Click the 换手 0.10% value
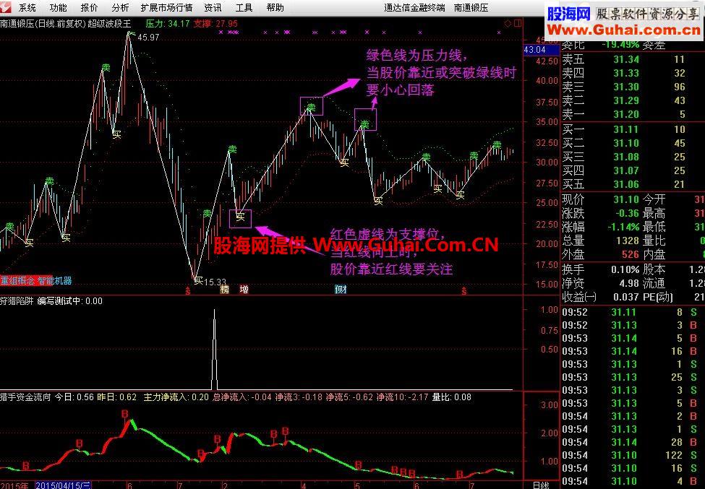 click(625, 270)
